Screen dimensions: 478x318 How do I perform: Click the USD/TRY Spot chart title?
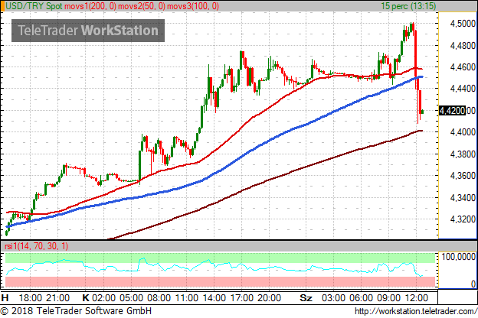[34, 6]
